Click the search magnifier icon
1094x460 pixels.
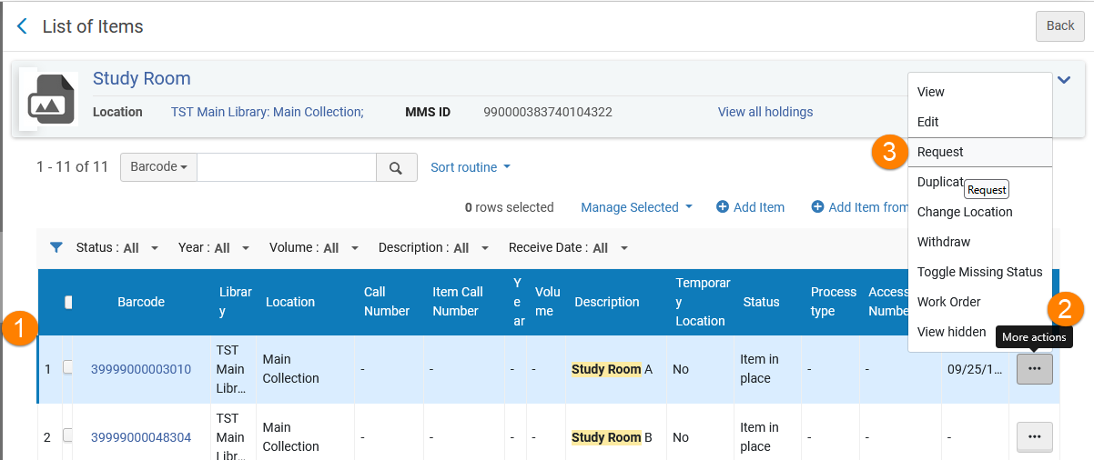pyautogui.click(x=396, y=167)
